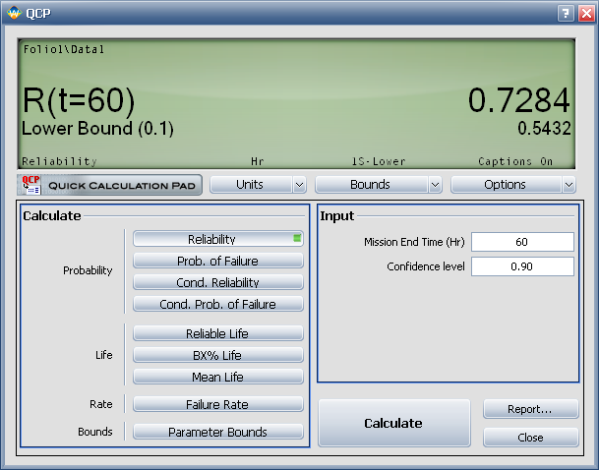The height and width of the screenshot is (470, 599).
Task: Open the Units dropdown
Action: coord(258,184)
